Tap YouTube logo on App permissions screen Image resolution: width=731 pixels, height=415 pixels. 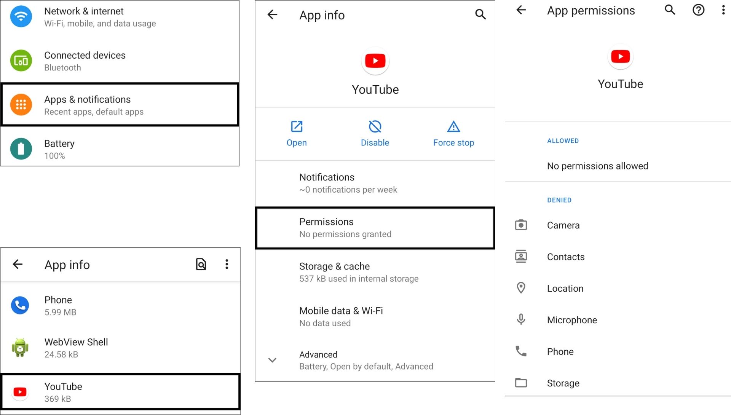click(x=621, y=57)
